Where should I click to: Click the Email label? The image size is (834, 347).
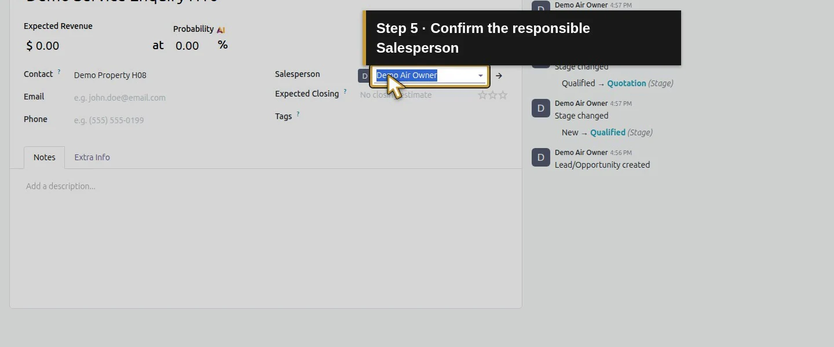click(34, 97)
